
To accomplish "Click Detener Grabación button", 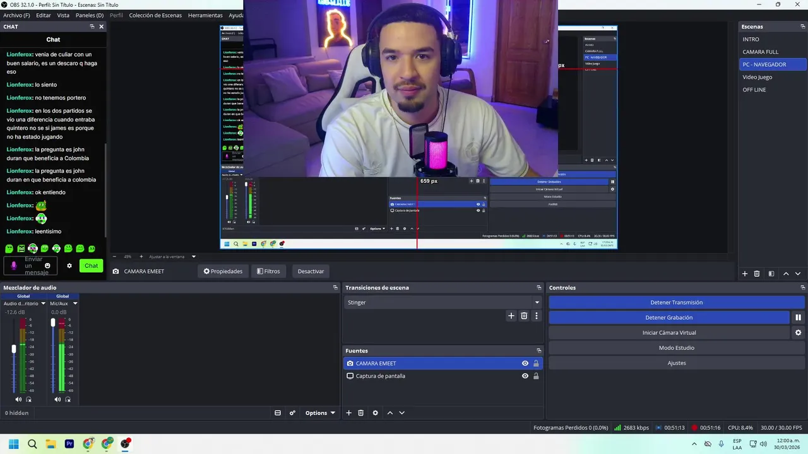I will 669,318.
